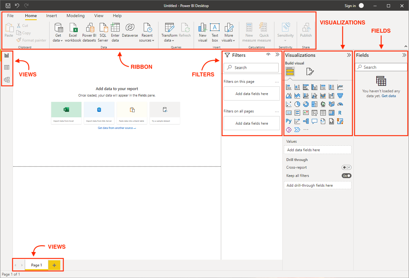Viewport: 409px width, 278px height.
Task: Click the Filters pane Search box
Action: pyautogui.click(x=251, y=68)
